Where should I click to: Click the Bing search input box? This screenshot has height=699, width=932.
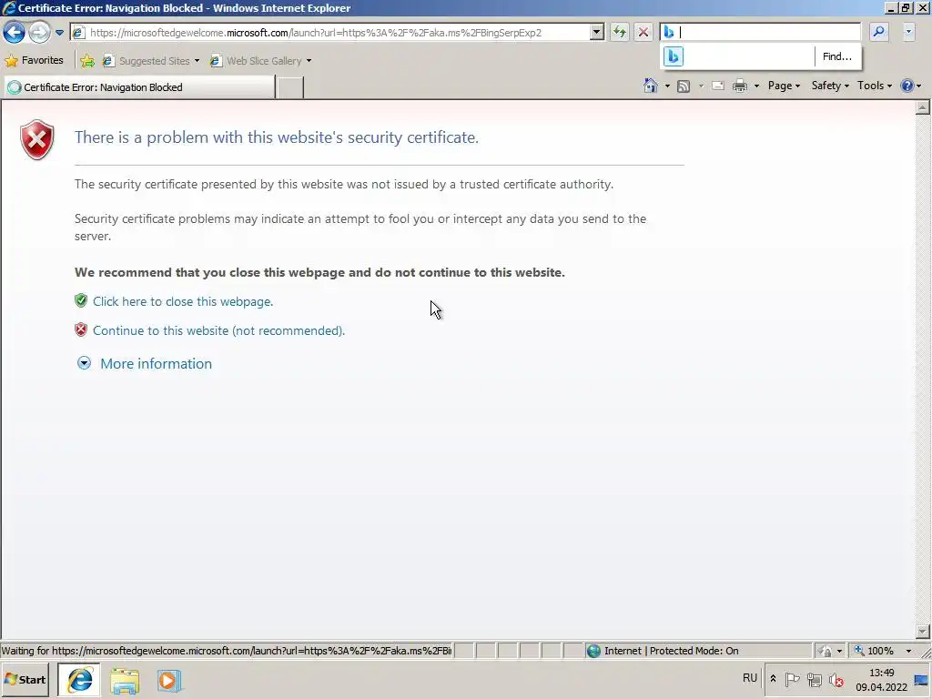[x=760, y=32]
